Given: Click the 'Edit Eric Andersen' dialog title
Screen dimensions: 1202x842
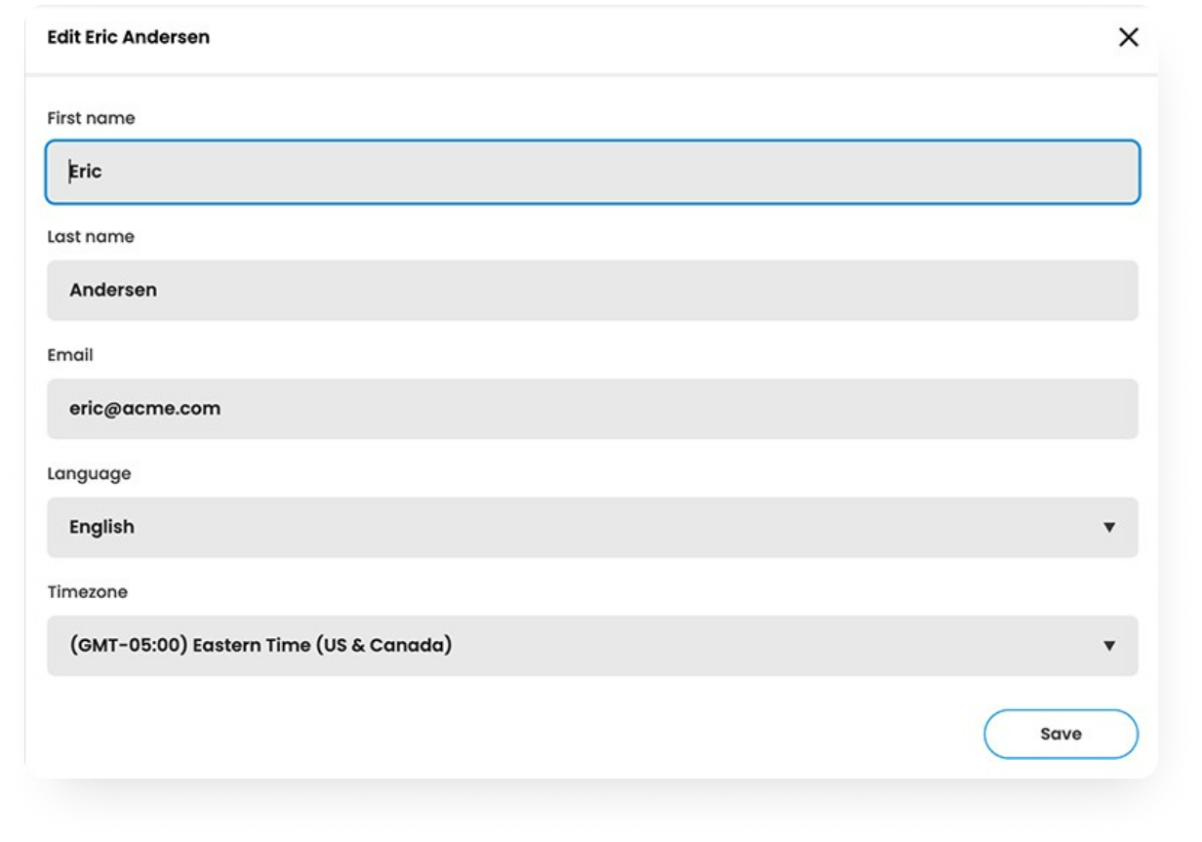Looking at the screenshot, I should 128,38.
